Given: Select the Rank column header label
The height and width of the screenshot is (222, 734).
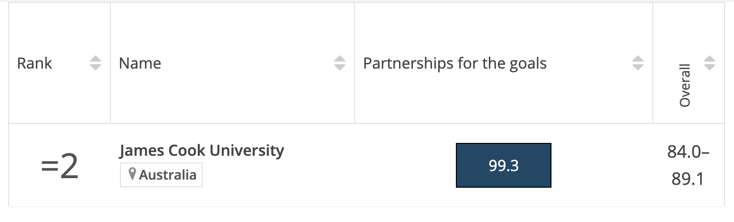Looking at the screenshot, I should tap(34, 63).
